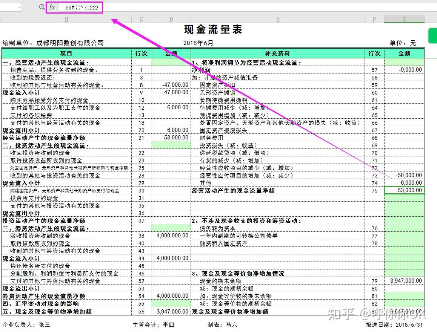Screen dimensions: 437x332
Task: Click the magnifier zoom icon near formula bar
Action: click(x=42, y=7)
